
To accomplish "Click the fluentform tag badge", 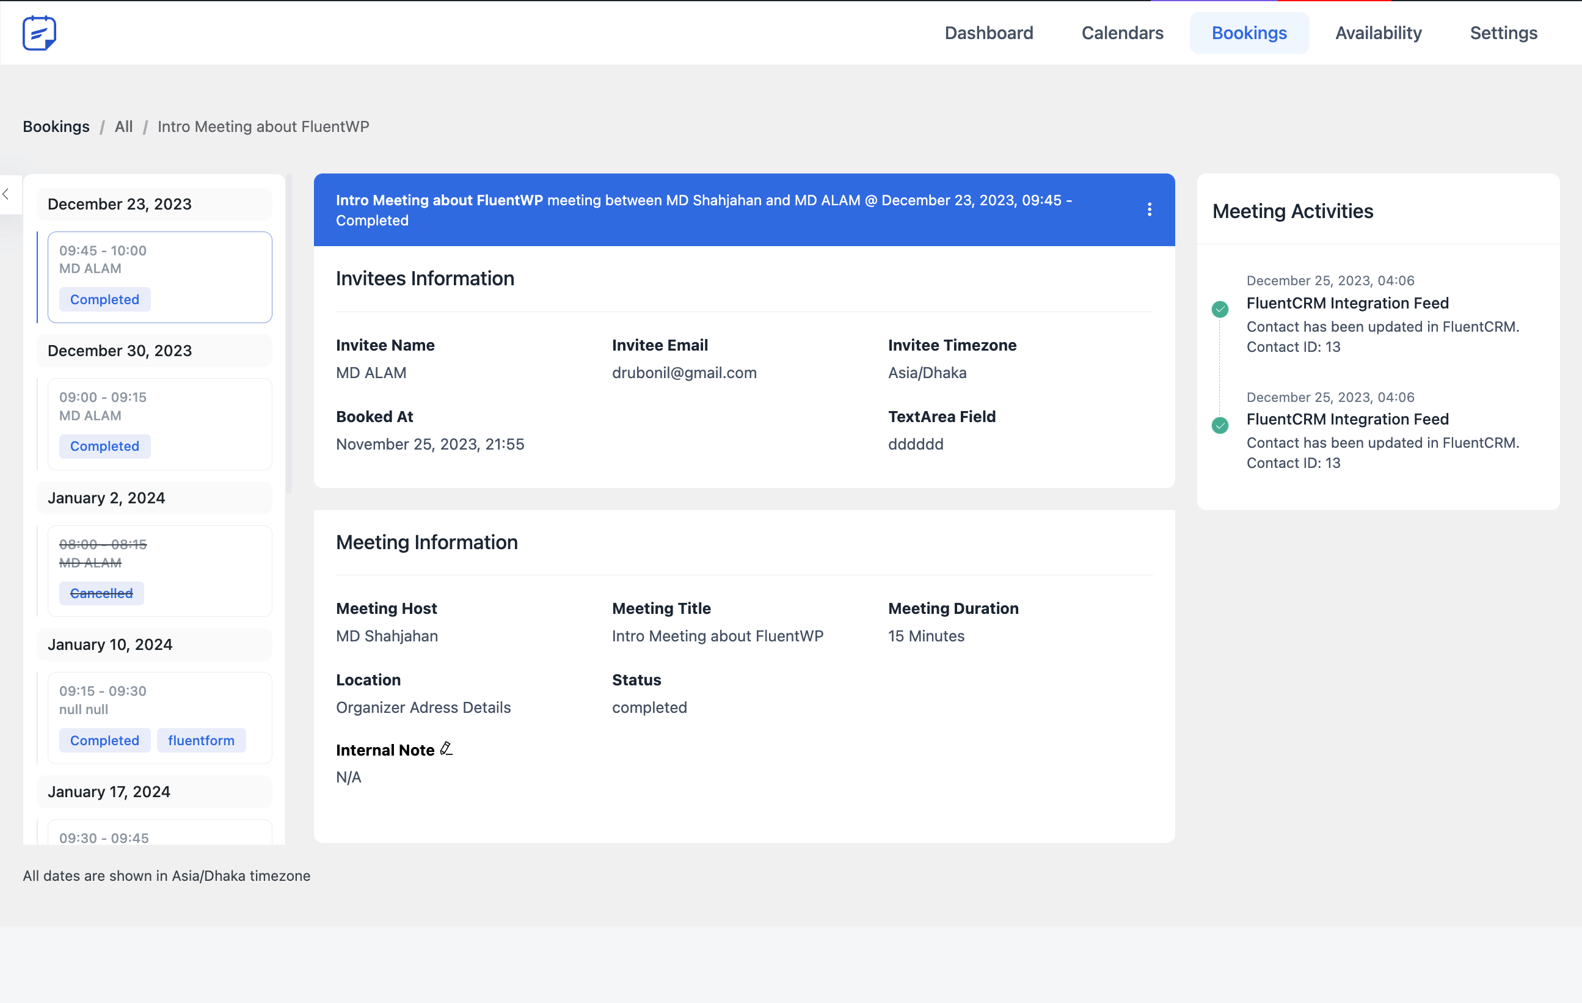I will pos(201,740).
